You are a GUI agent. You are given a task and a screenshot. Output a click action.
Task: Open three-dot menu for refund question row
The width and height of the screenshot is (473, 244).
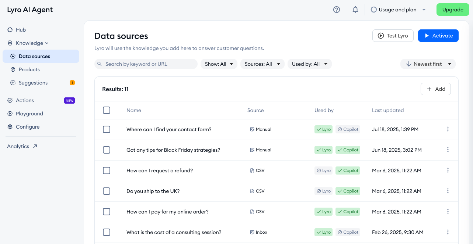point(448,171)
